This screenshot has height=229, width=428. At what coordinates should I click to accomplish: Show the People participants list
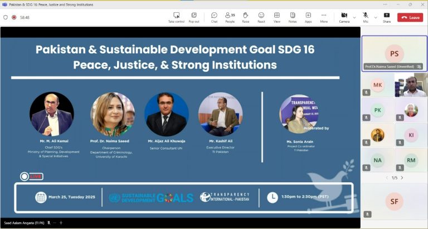(x=230, y=17)
